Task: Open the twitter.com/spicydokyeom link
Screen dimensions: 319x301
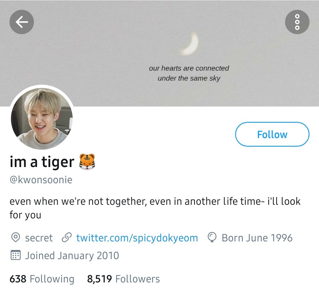Action: tap(137, 238)
